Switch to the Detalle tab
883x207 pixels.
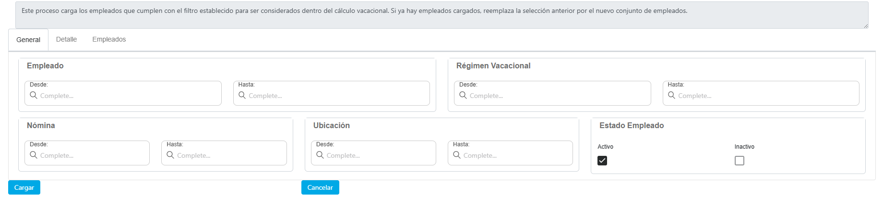pyautogui.click(x=66, y=40)
